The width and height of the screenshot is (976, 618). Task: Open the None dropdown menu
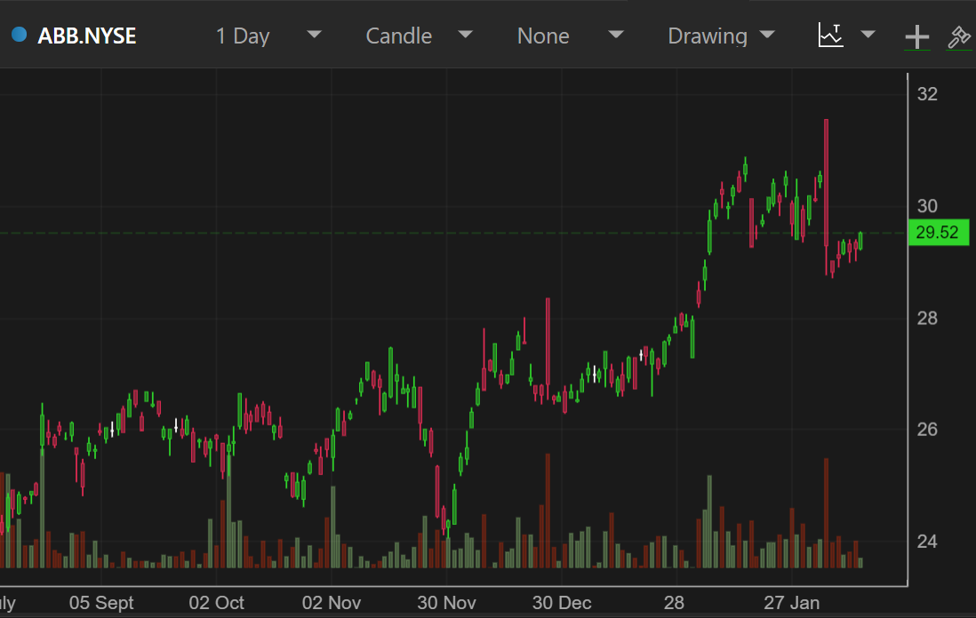pos(570,36)
